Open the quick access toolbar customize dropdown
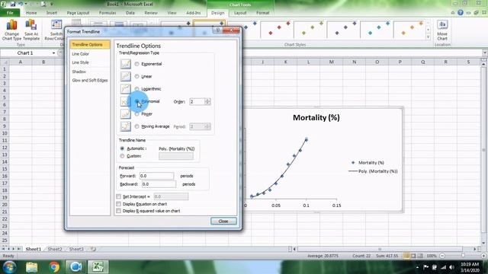This screenshot has height=274, width=488. 52,5
